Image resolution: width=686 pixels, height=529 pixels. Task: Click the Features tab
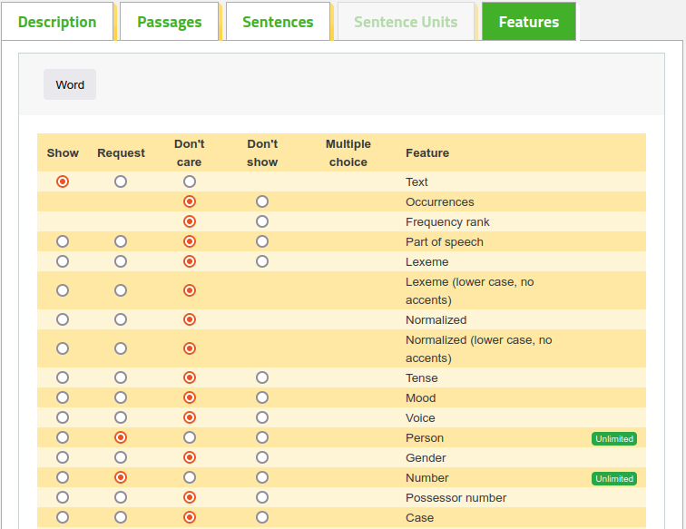click(529, 22)
